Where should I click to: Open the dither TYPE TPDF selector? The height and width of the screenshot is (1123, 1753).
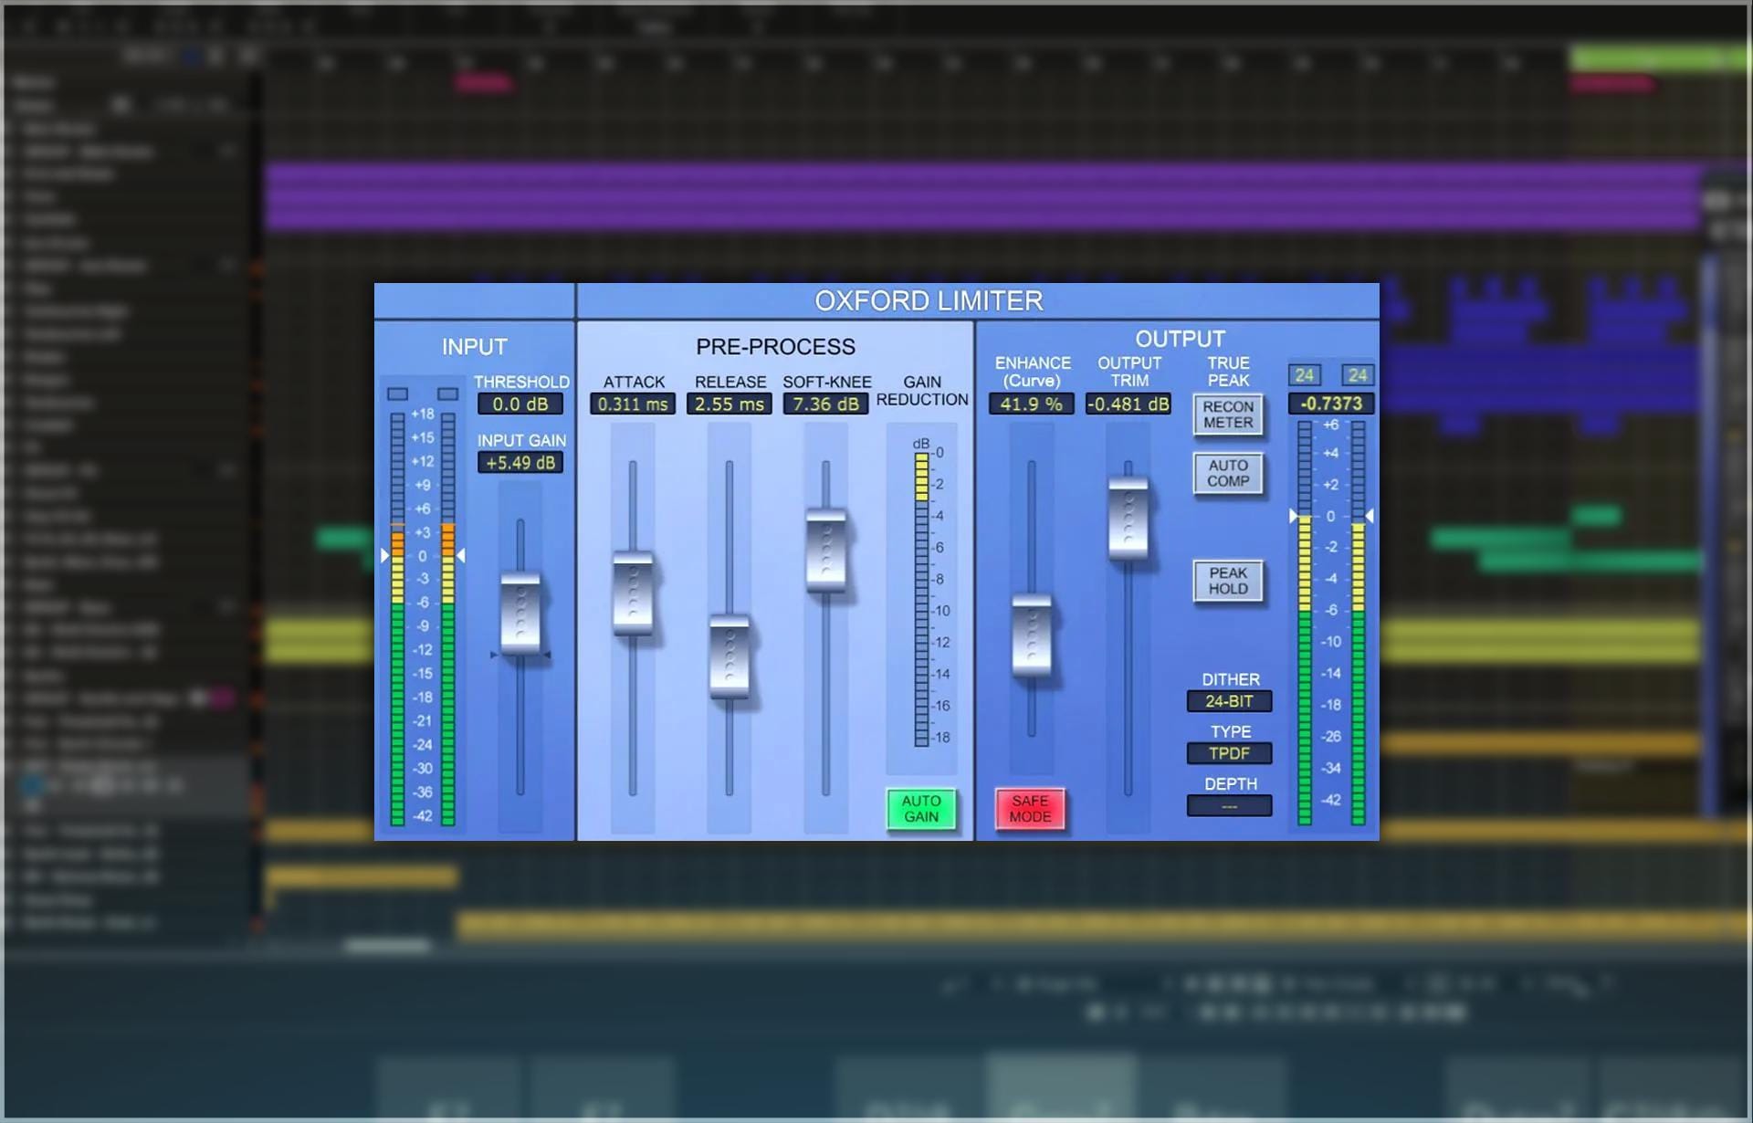[1229, 753]
